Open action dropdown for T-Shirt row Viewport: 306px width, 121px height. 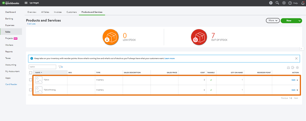297,80
